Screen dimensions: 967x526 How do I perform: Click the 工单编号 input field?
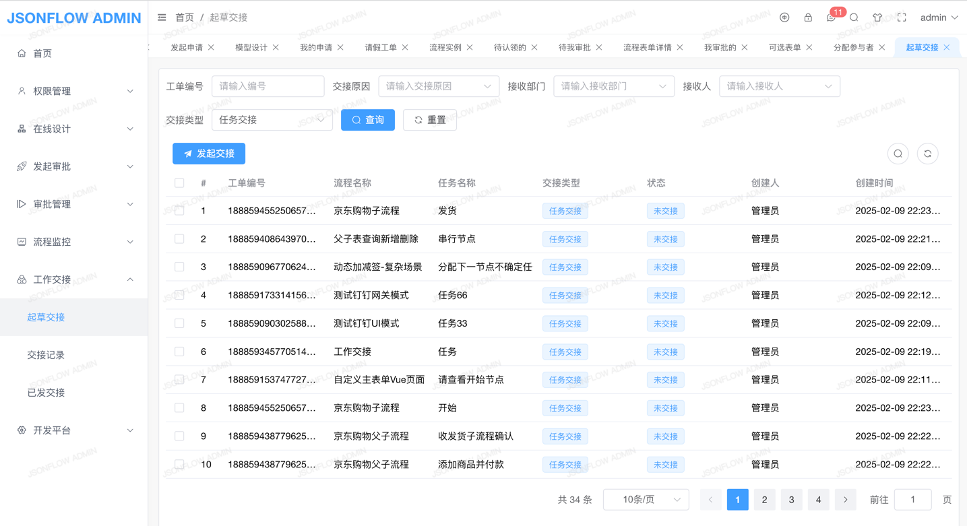tap(268, 86)
